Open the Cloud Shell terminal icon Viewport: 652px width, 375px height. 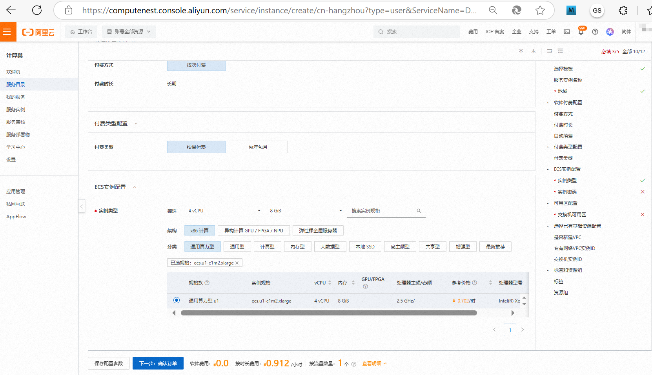coord(567,32)
